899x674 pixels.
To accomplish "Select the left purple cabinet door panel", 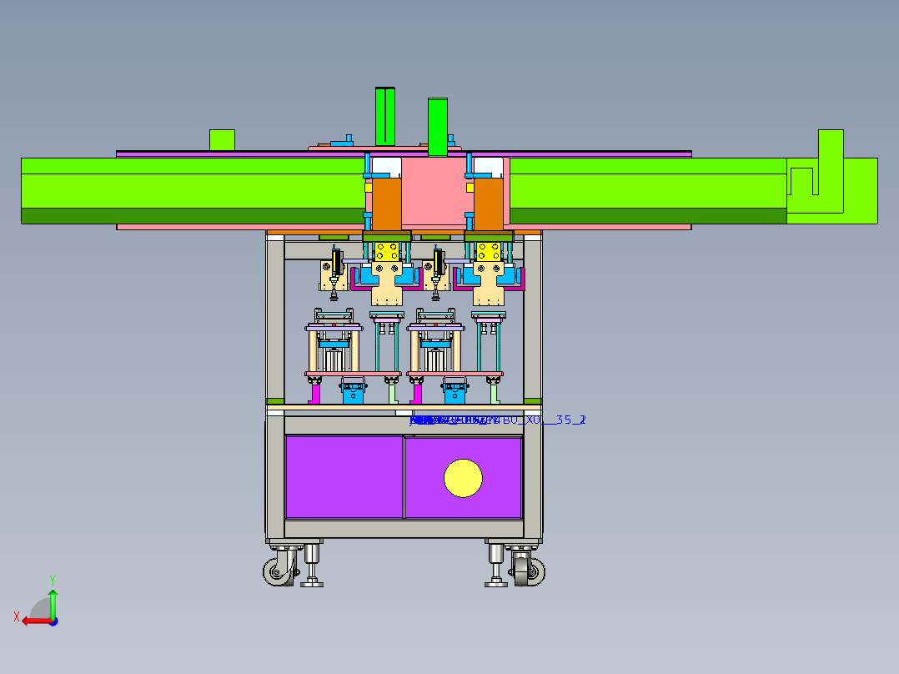I will point(344,476).
